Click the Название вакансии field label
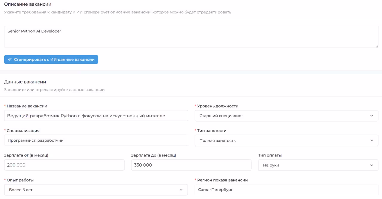Screen dimensions: 382x199 [27, 106]
